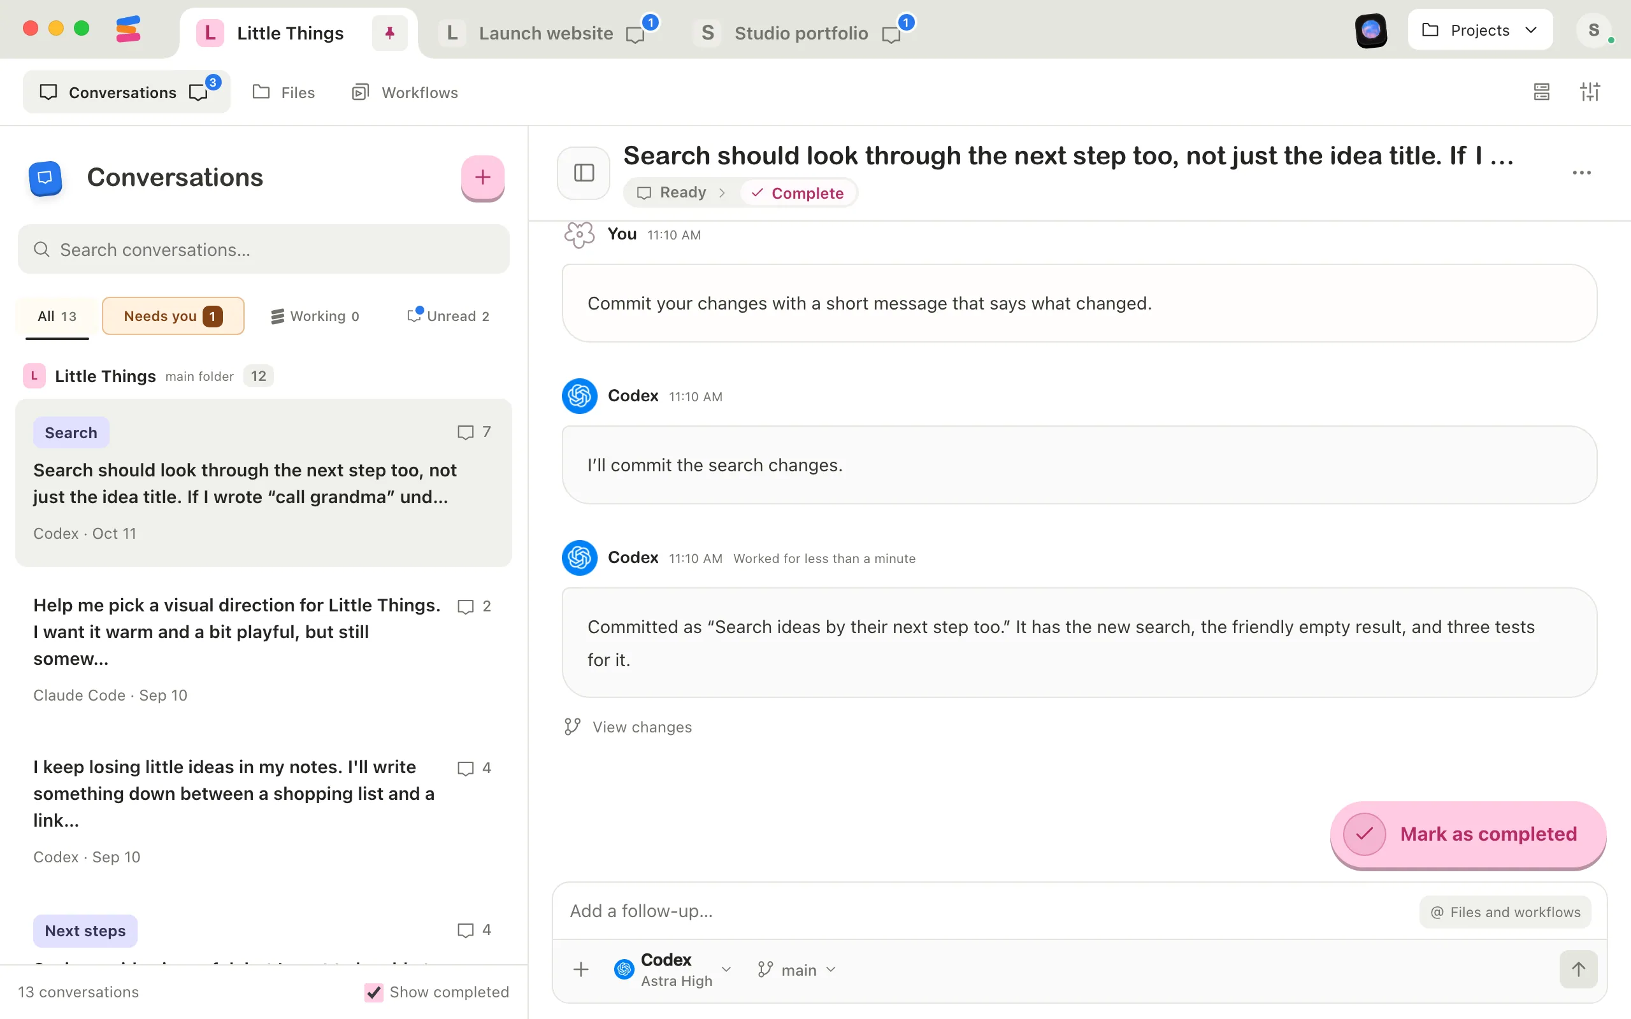This screenshot has width=1631, height=1019.
Task: Select the Conversations section tab
Action: click(126, 92)
